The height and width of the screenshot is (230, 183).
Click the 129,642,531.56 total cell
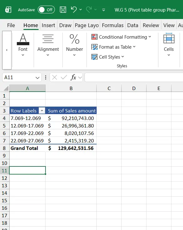(71, 148)
